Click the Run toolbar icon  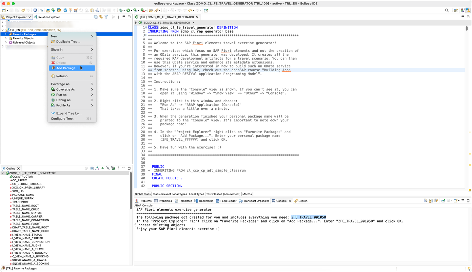click(128, 10)
